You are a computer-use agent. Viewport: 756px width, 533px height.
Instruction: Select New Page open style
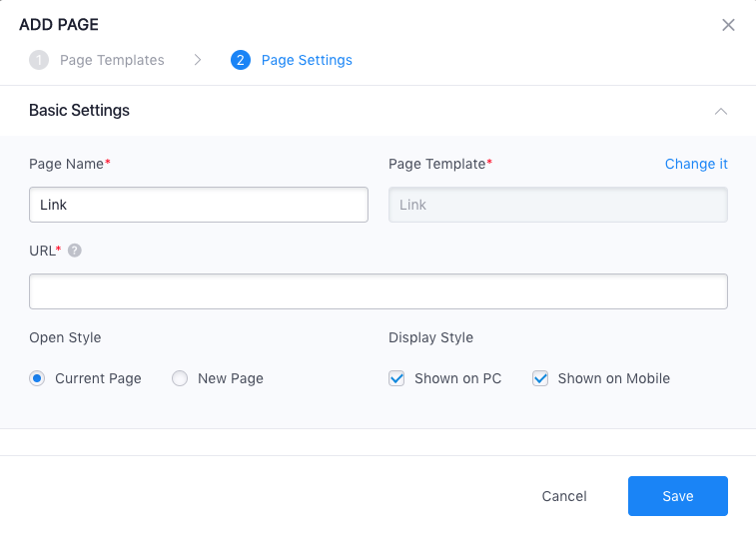pos(180,378)
